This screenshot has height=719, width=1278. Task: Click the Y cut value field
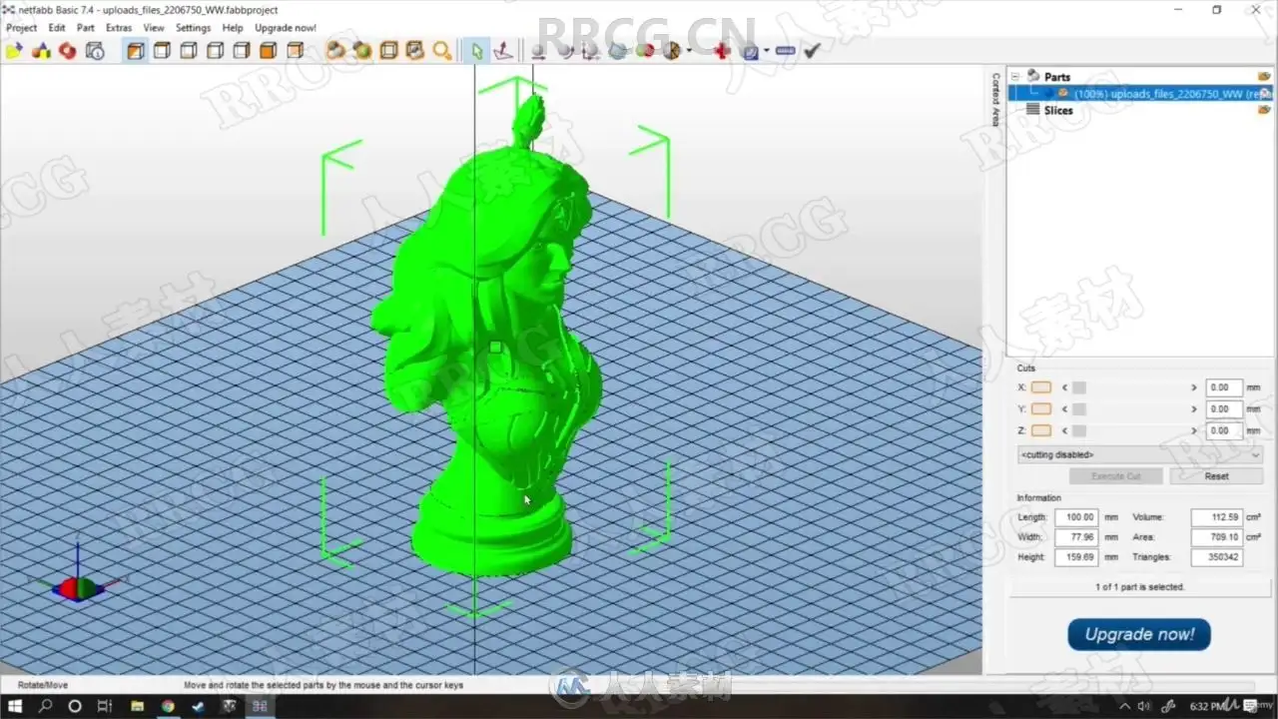[x=1224, y=408]
